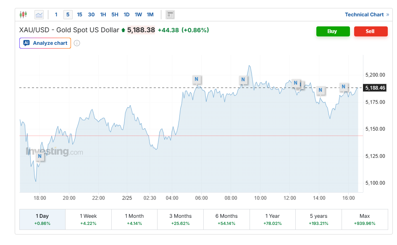Image resolution: width=397 pixels, height=245 pixels.
Task: Click the Analyze chart AI button
Action: tap(45, 43)
